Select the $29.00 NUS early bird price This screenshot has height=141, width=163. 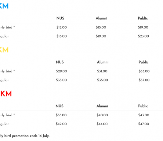61,71
